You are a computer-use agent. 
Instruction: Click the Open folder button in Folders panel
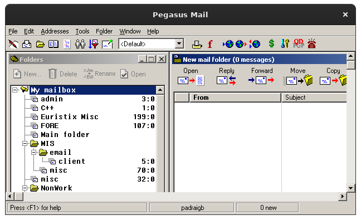pyautogui.click(x=133, y=74)
